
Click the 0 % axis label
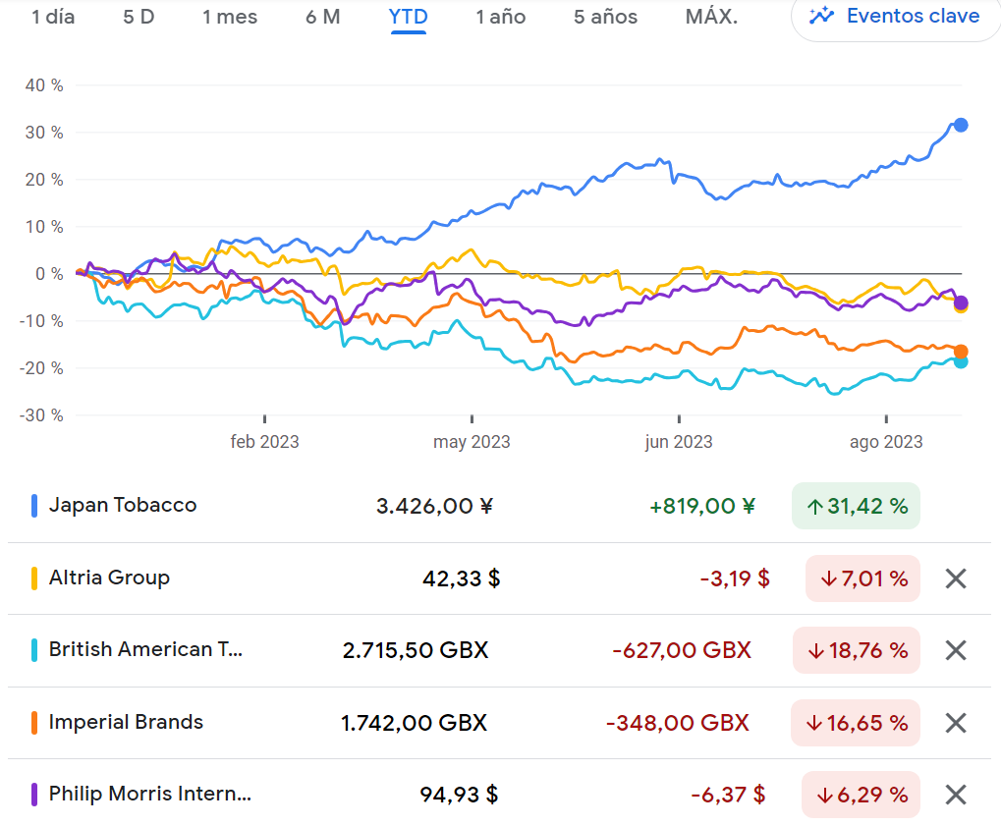[49, 274]
